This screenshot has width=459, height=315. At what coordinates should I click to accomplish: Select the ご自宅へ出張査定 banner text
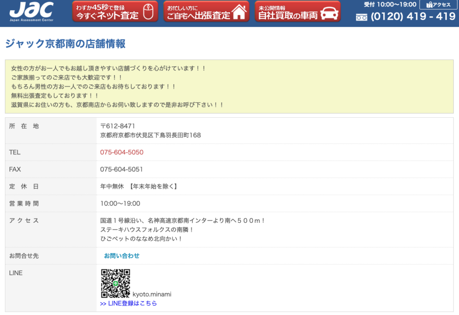[199, 15]
